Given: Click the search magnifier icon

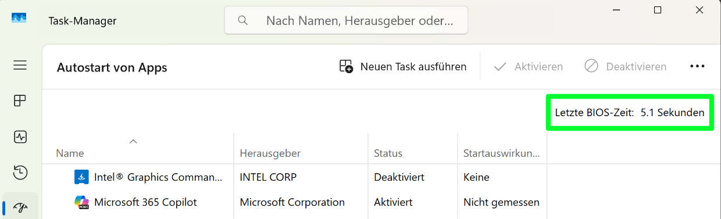Looking at the screenshot, I should tap(243, 20).
